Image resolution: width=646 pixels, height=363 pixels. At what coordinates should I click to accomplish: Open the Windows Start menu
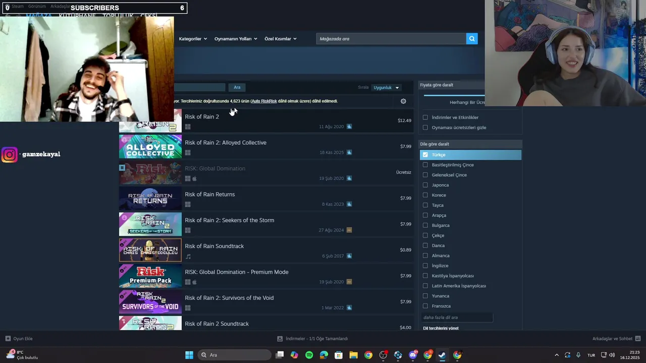(x=189, y=355)
